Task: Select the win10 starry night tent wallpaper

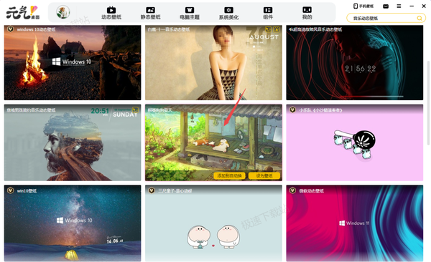Action: [x=73, y=223]
